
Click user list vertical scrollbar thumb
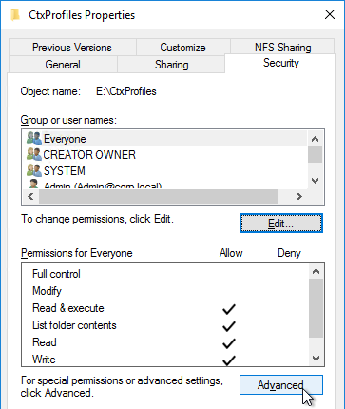pos(315,155)
